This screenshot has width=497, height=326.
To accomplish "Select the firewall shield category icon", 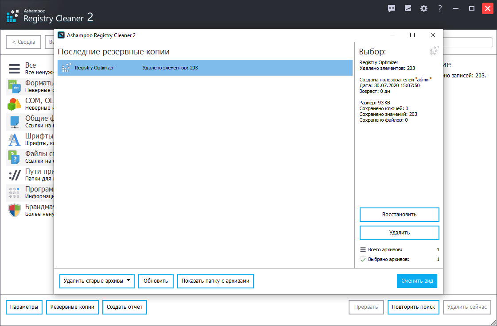I will pyautogui.click(x=14, y=211).
